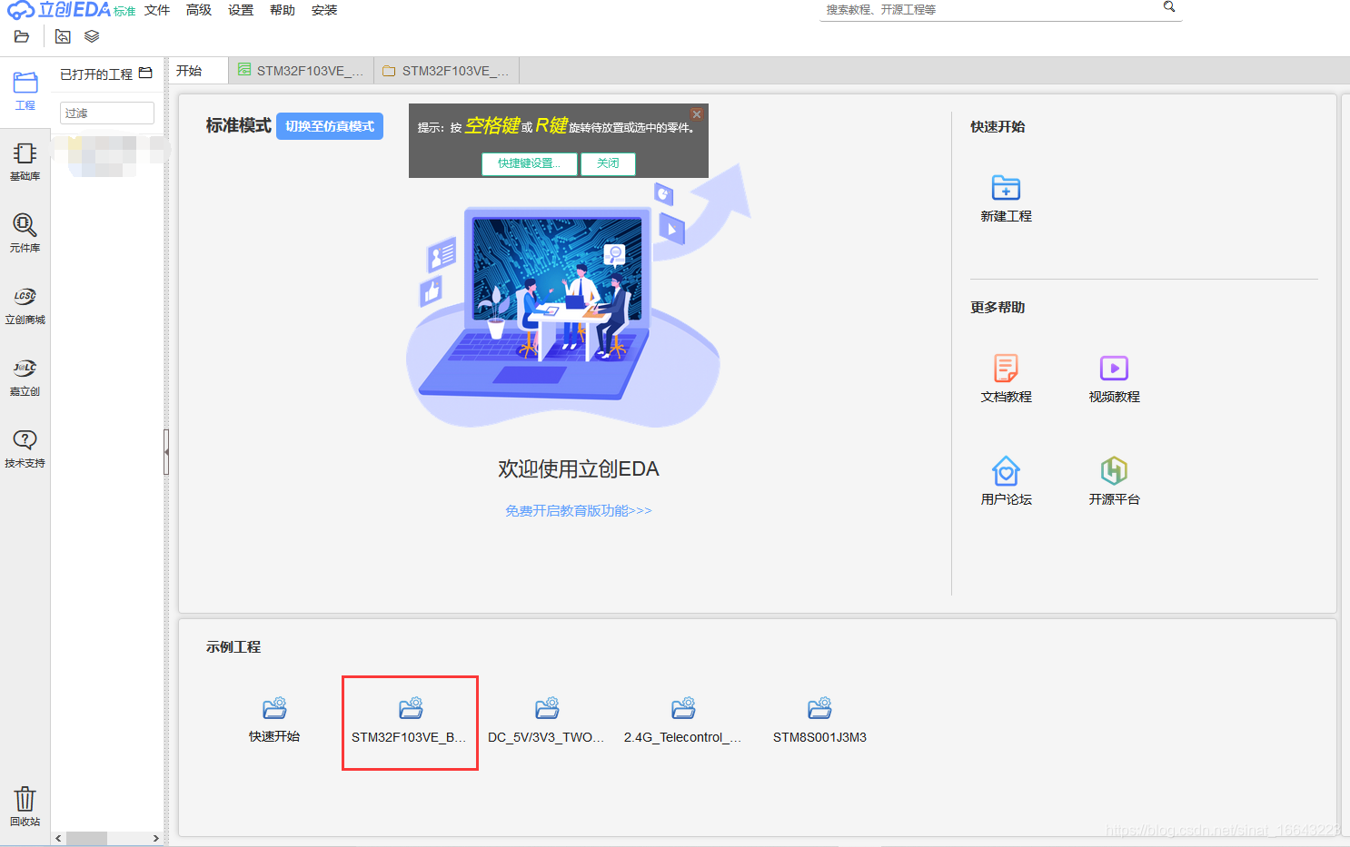Switch to the STM32F103VE project folder tab
Screen dimensions: 1350x847
tap(446, 71)
